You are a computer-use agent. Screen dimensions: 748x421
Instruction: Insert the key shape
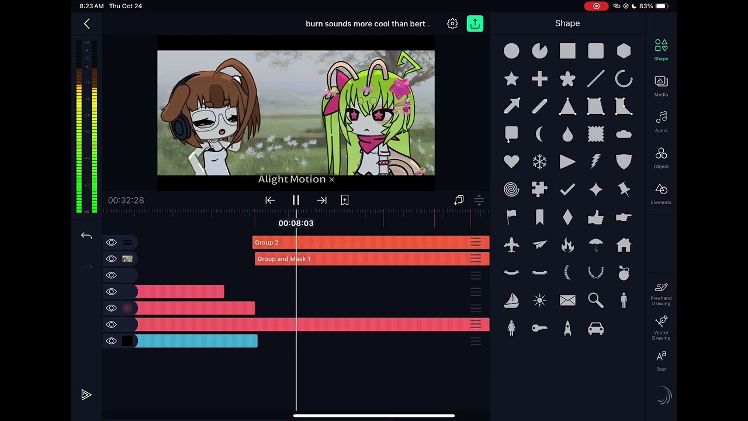539,329
